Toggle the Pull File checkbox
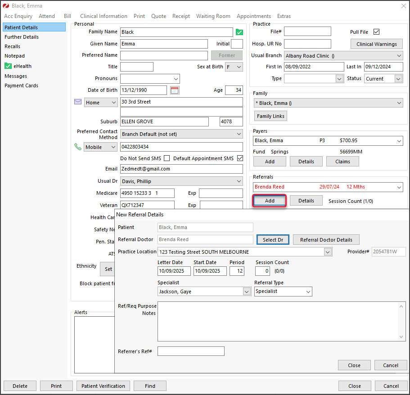Screen dimensions: 410x395 point(377,32)
